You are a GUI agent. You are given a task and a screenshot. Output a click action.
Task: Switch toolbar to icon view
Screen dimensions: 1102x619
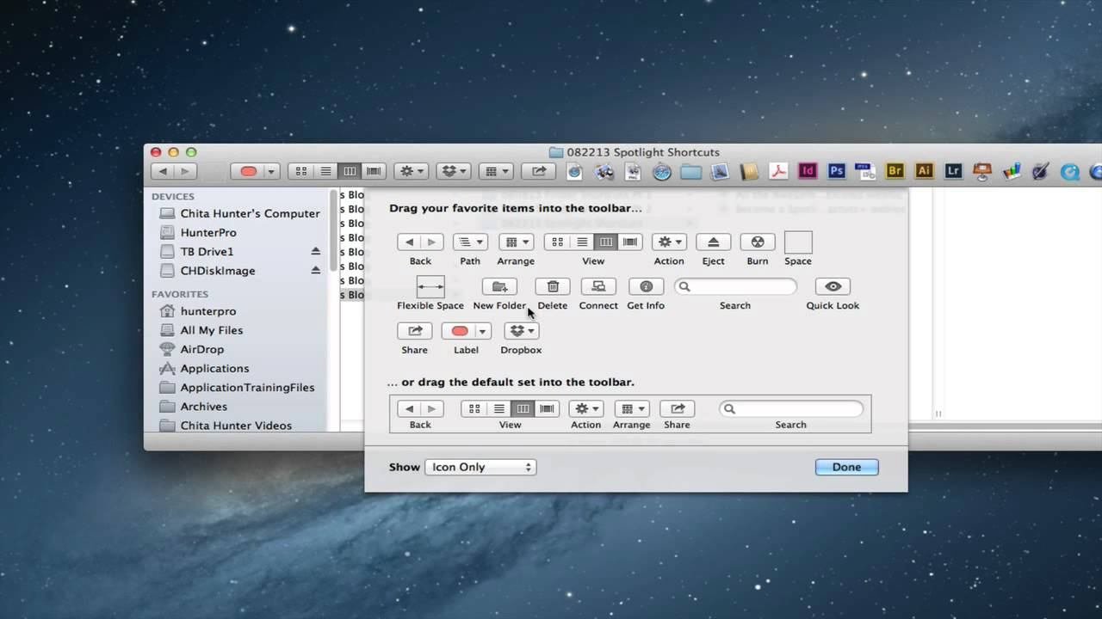pos(301,171)
